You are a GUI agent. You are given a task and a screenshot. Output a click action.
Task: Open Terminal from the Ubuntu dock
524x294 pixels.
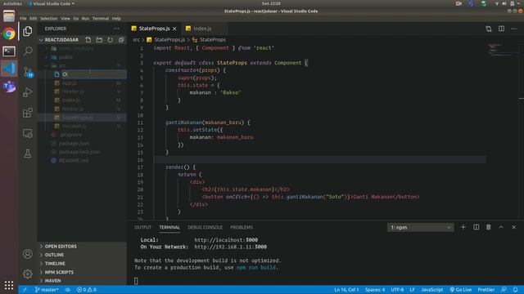9,51
